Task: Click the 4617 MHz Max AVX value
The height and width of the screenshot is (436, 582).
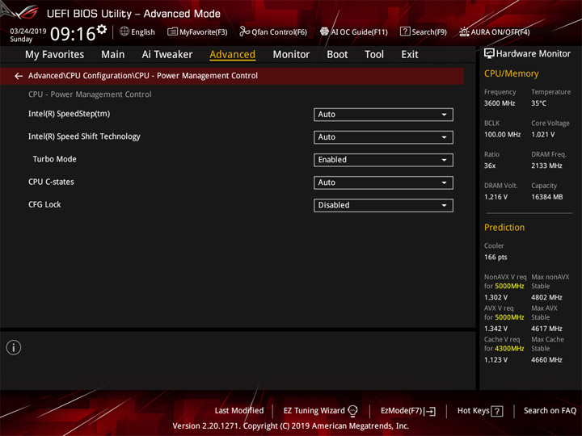Action: click(x=546, y=329)
